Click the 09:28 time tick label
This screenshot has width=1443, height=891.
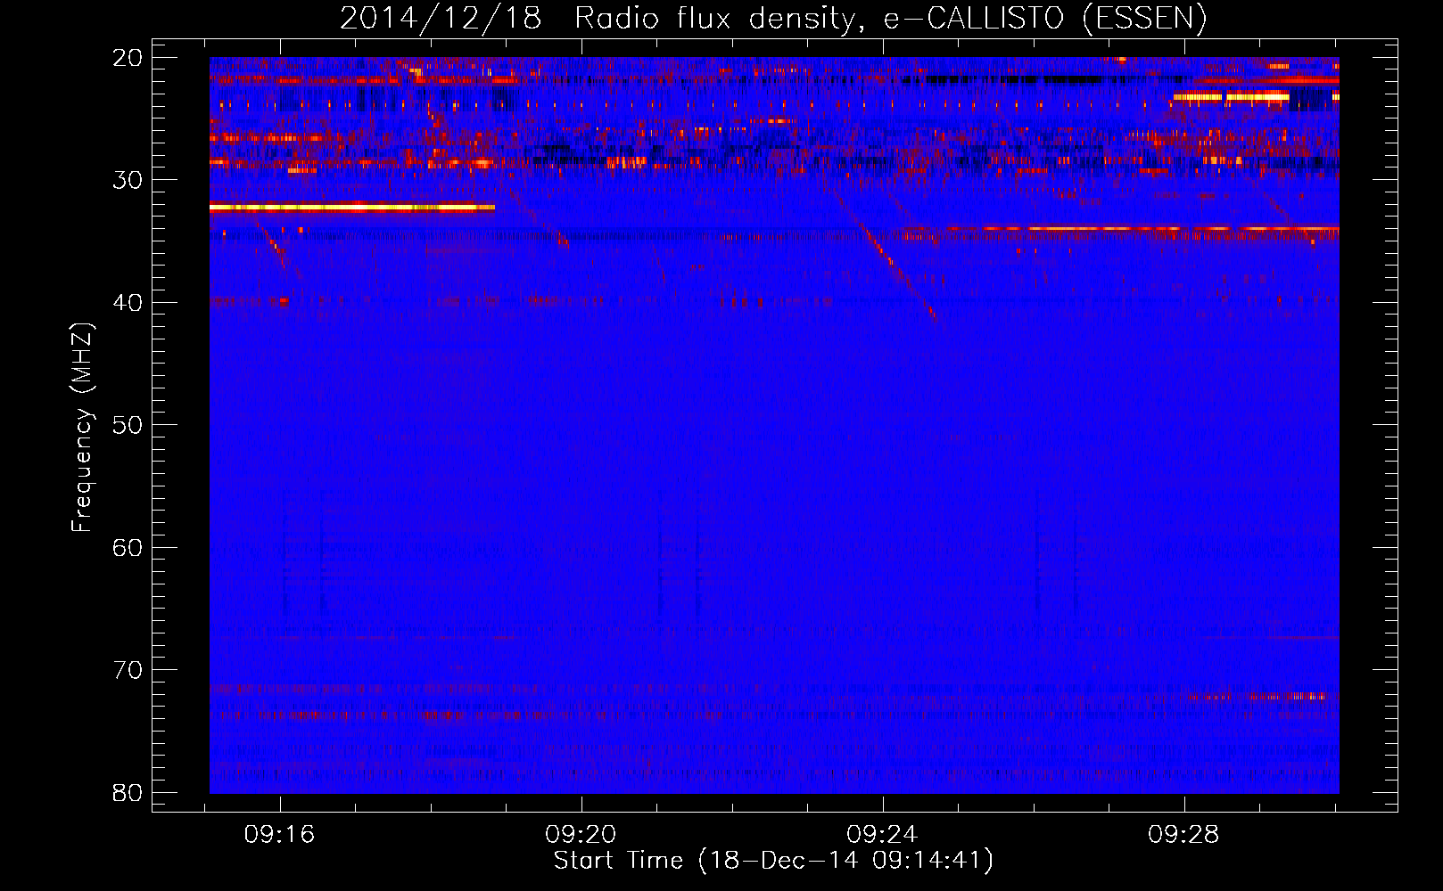[x=1183, y=835]
